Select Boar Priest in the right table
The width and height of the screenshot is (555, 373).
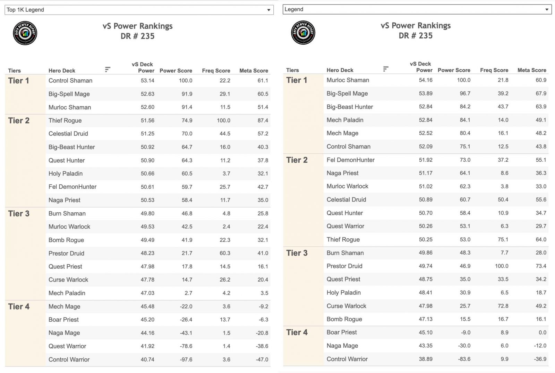click(436, 332)
